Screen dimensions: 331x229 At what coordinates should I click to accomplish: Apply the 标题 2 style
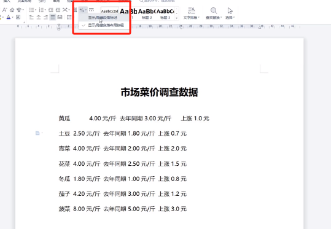point(147,14)
